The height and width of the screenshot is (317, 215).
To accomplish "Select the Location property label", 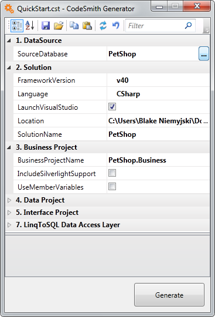I will pyautogui.click(x=30, y=121).
